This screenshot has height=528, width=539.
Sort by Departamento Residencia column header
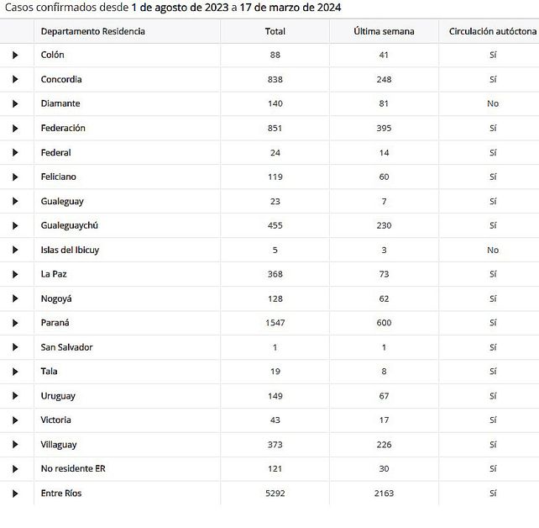pos(93,31)
